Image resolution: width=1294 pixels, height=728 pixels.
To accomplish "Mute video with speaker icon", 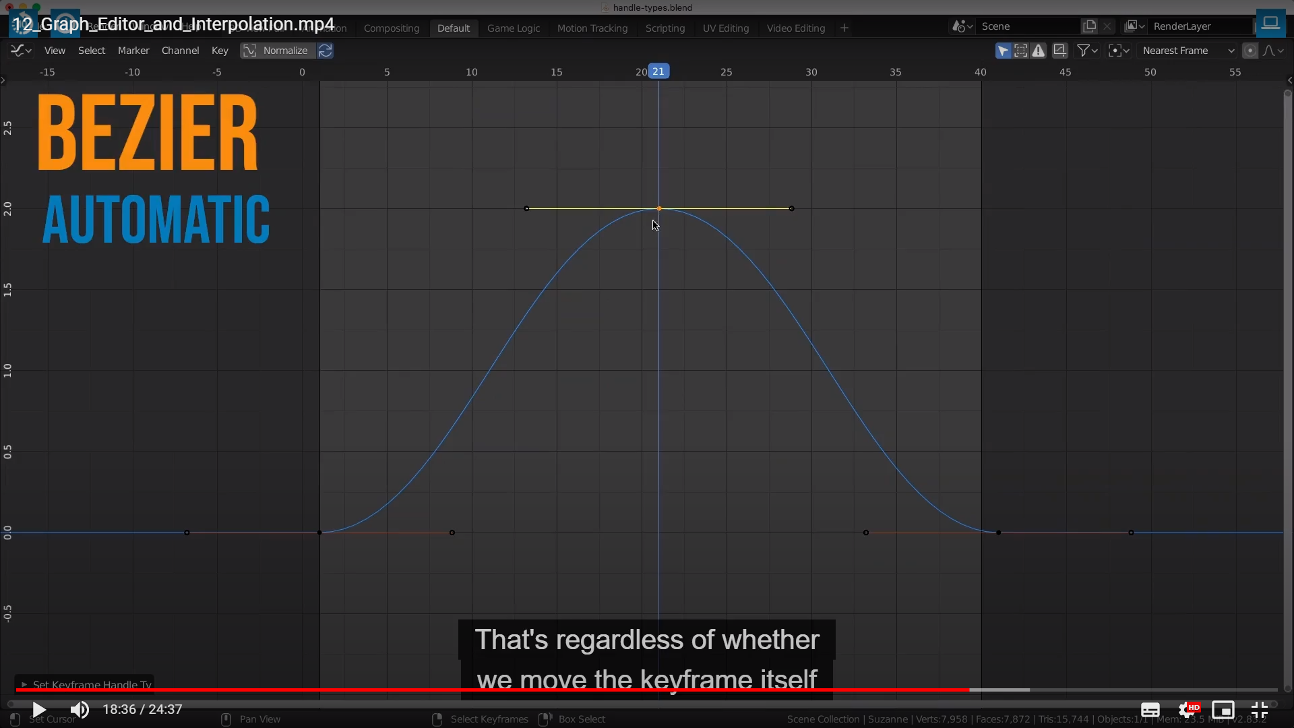I will coord(80,710).
